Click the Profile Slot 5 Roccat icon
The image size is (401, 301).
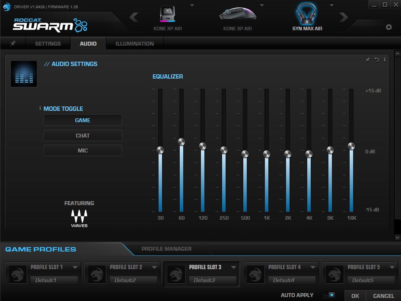point(335,274)
